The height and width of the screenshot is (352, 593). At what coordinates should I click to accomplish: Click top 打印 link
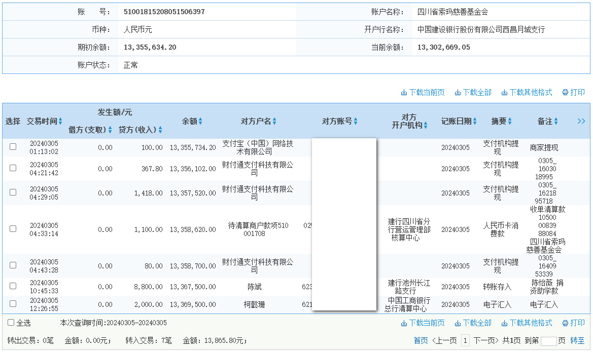[x=577, y=93]
